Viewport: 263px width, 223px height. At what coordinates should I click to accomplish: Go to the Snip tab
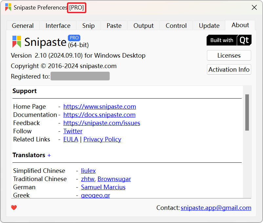point(89,26)
